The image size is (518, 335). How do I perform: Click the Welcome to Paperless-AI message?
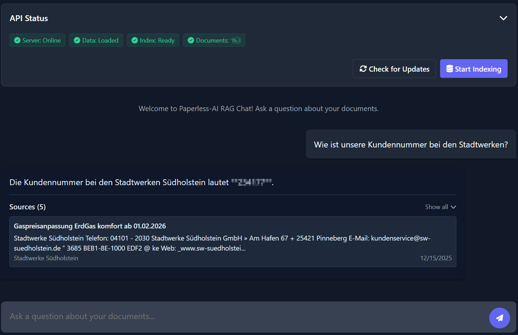coord(258,109)
